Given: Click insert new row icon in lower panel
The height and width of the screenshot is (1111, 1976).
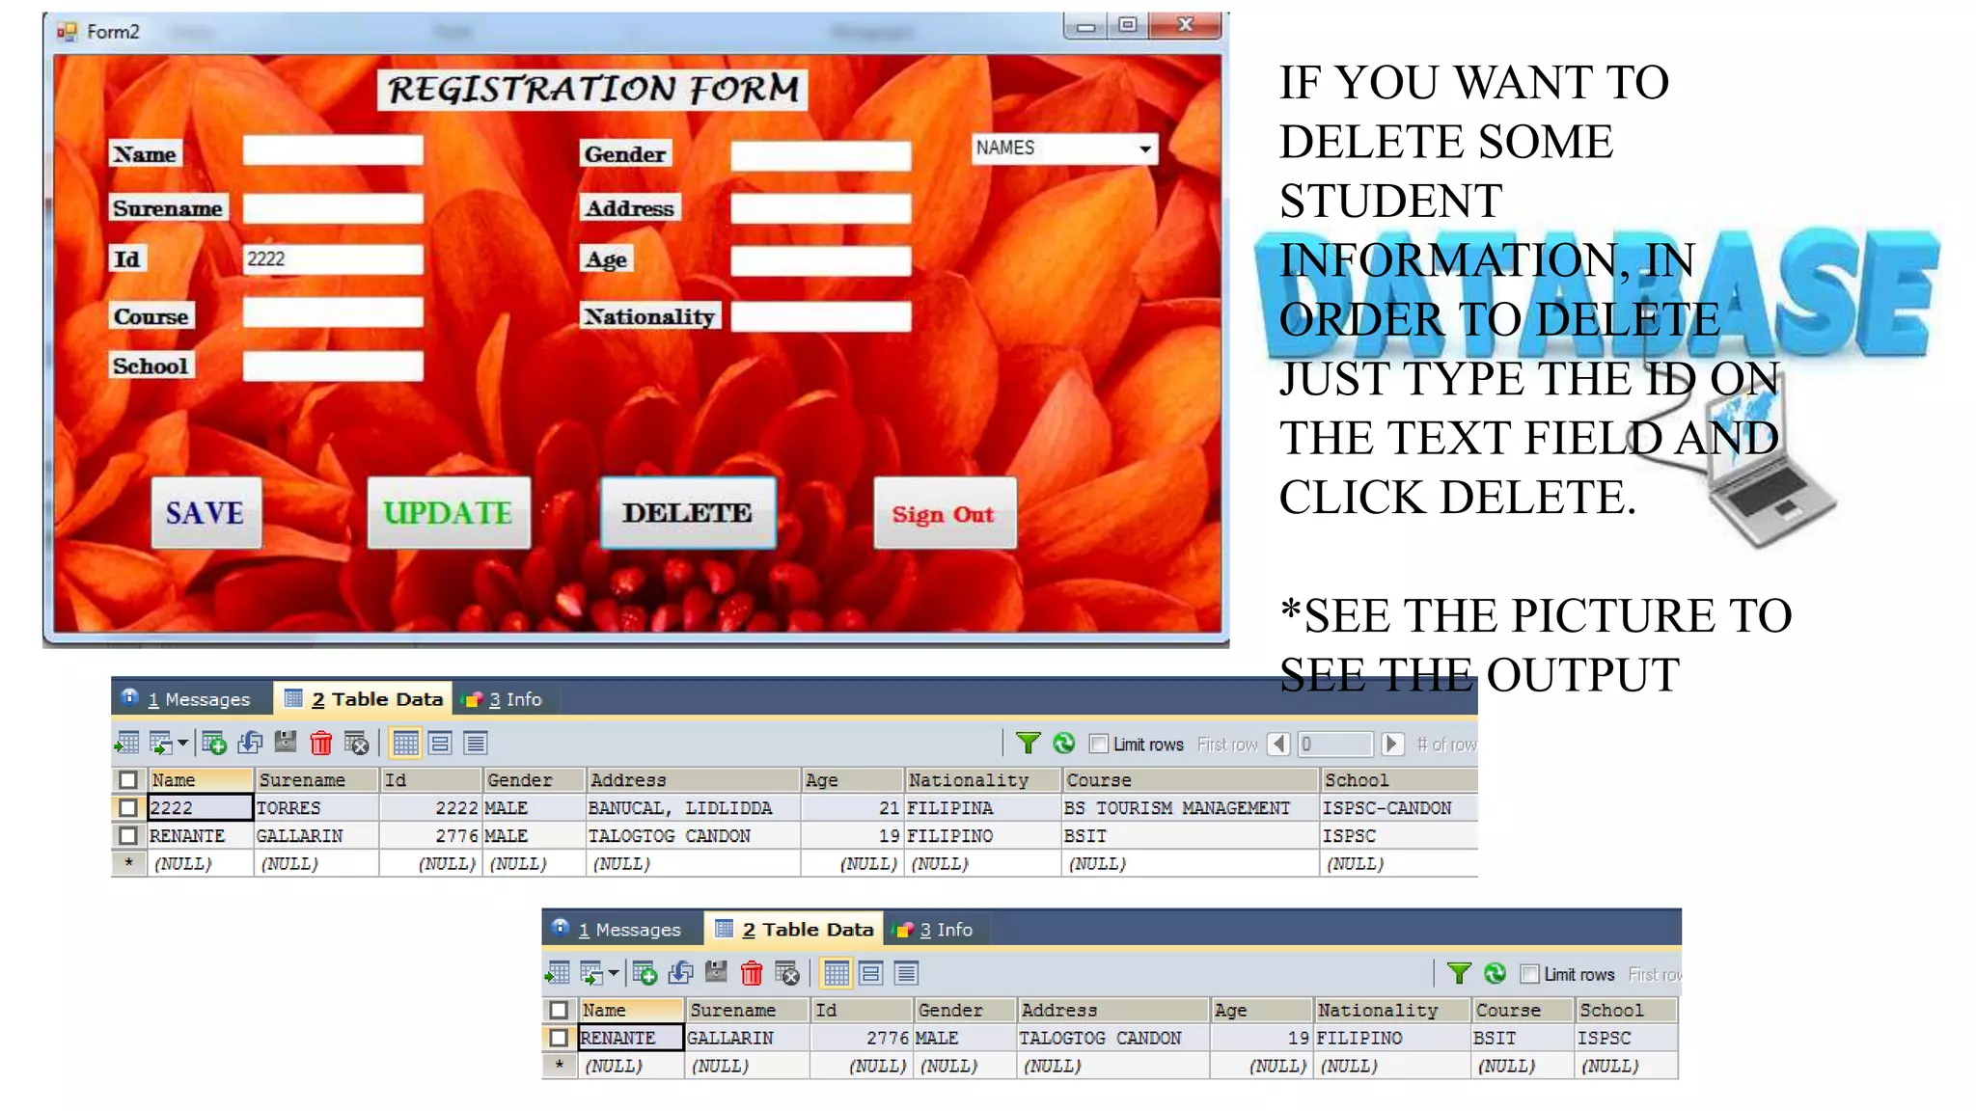Looking at the screenshot, I should pyautogui.click(x=645, y=973).
